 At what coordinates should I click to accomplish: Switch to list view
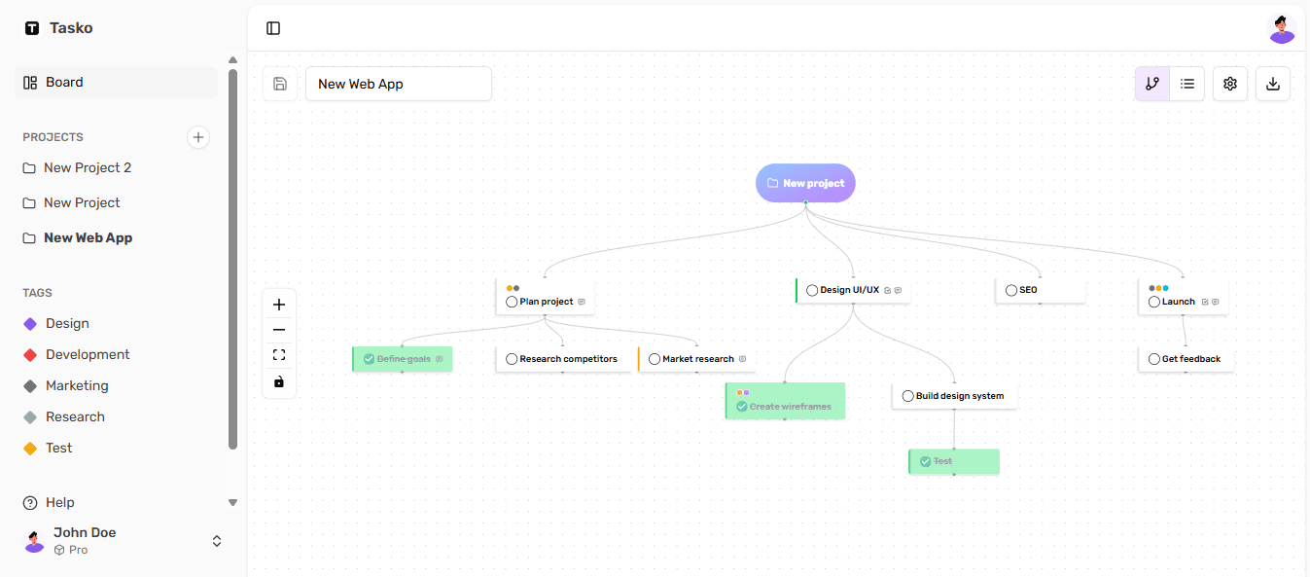coord(1187,84)
